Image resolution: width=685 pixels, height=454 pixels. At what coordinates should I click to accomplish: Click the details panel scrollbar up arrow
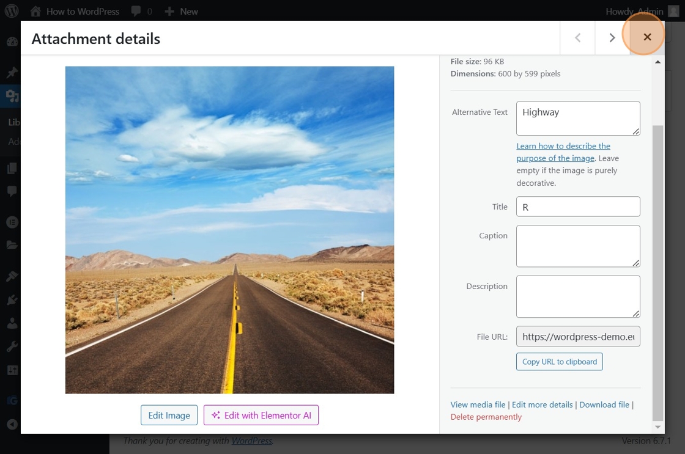[658, 62]
